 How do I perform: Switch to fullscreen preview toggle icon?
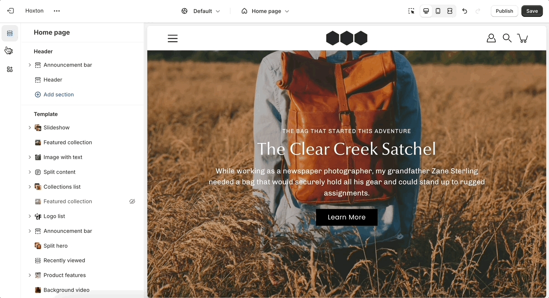[x=450, y=11]
